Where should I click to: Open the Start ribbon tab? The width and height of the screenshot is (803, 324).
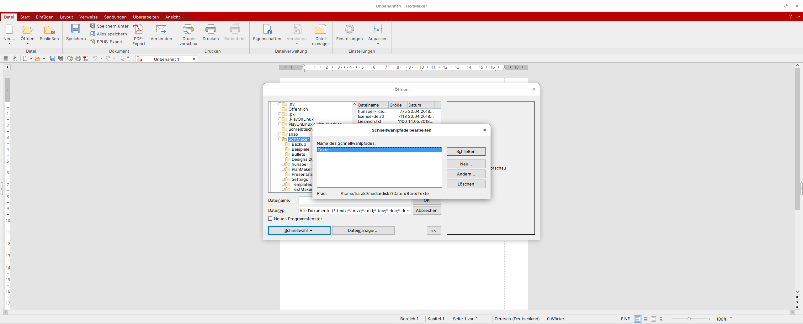[x=25, y=17]
